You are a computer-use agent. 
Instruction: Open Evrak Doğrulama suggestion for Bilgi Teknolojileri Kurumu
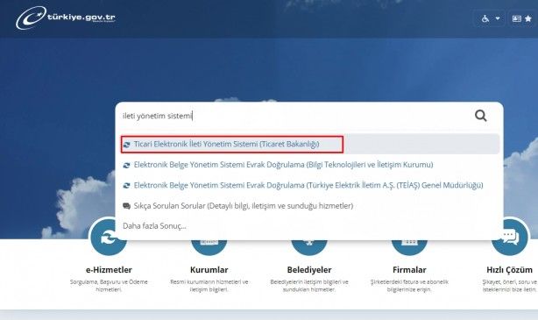point(283,165)
